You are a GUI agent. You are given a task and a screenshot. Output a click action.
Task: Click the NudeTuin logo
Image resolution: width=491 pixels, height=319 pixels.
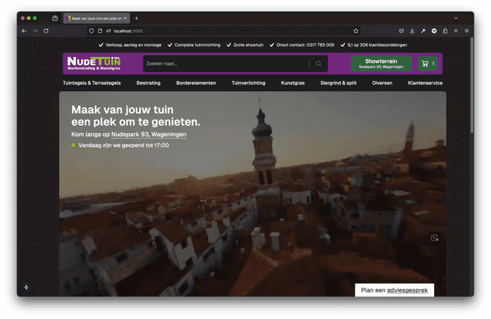click(94, 63)
